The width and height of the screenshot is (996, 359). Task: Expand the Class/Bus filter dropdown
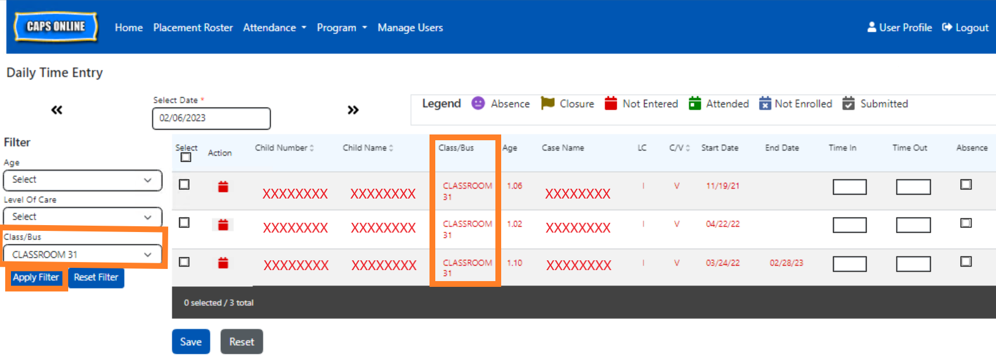(82, 255)
